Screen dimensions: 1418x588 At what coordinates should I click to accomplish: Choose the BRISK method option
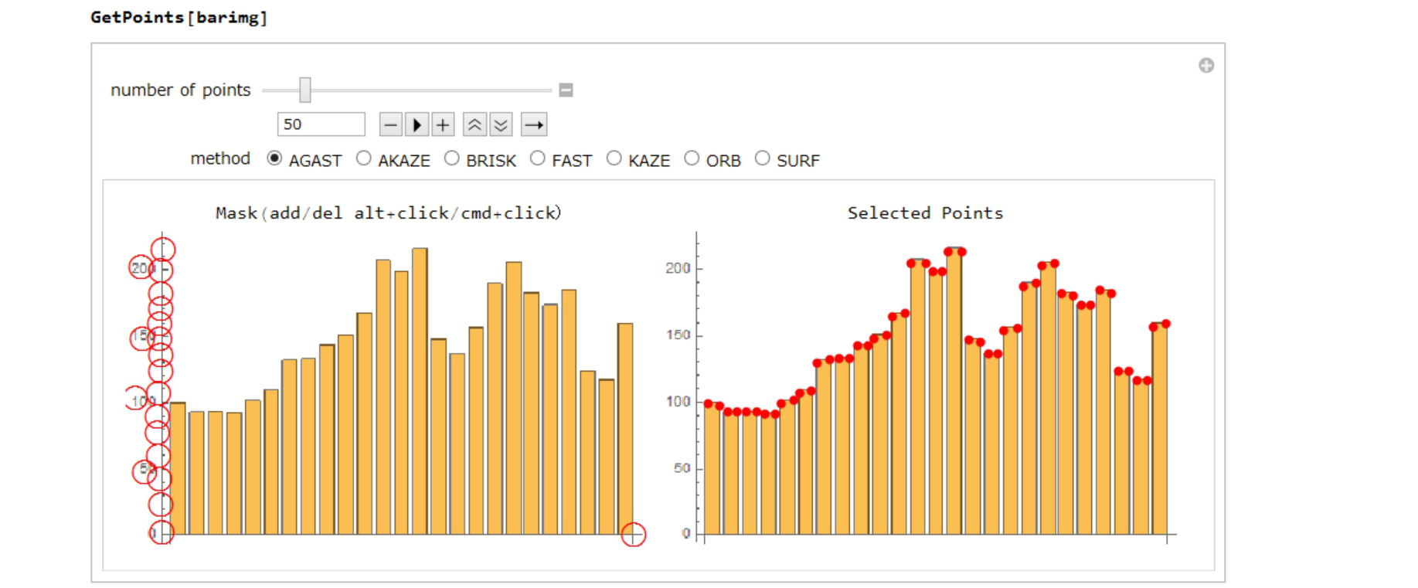(452, 158)
